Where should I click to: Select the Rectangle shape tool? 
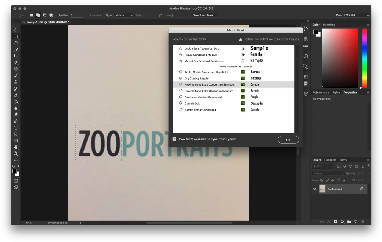(16, 141)
